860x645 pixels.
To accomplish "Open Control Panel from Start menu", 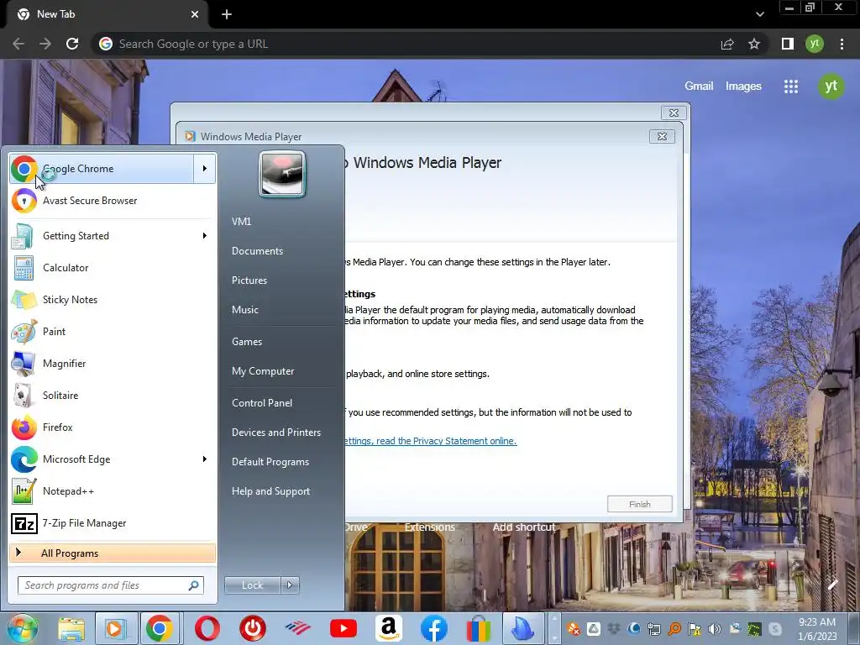I will 262,403.
